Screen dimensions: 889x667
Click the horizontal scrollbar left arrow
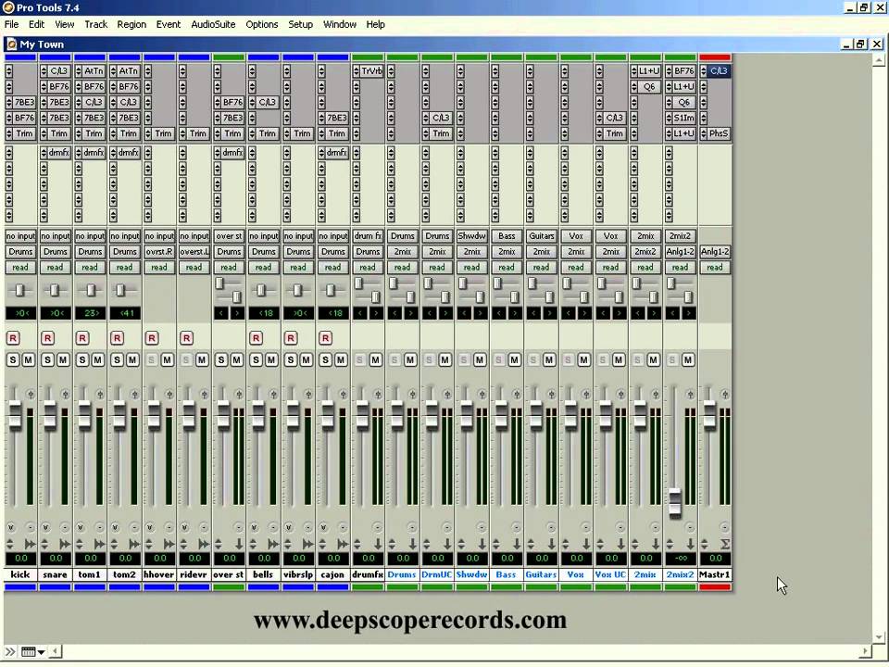pos(56,651)
